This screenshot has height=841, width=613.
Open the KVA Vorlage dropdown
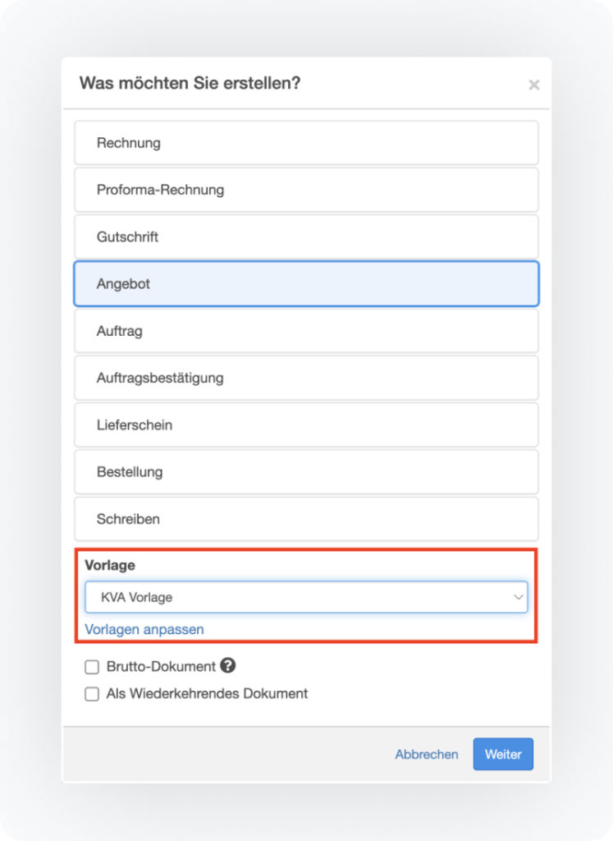(x=306, y=597)
